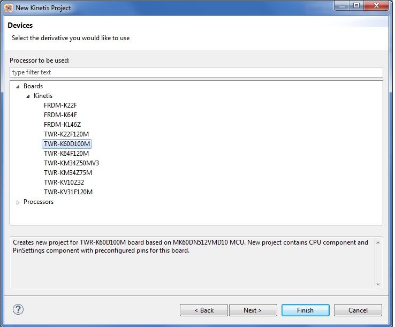
Task: Click the Kinetis app icon in title bar
Action: click(x=9, y=8)
